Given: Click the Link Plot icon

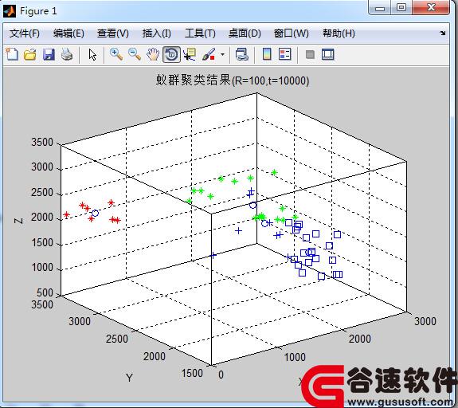Looking at the screenshot, I should (x=241, y=54).
